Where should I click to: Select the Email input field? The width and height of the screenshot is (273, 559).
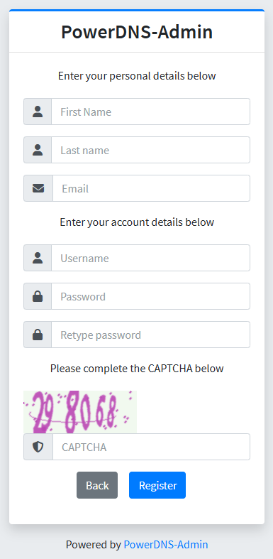pyautogui.click(x=151, y=188)
